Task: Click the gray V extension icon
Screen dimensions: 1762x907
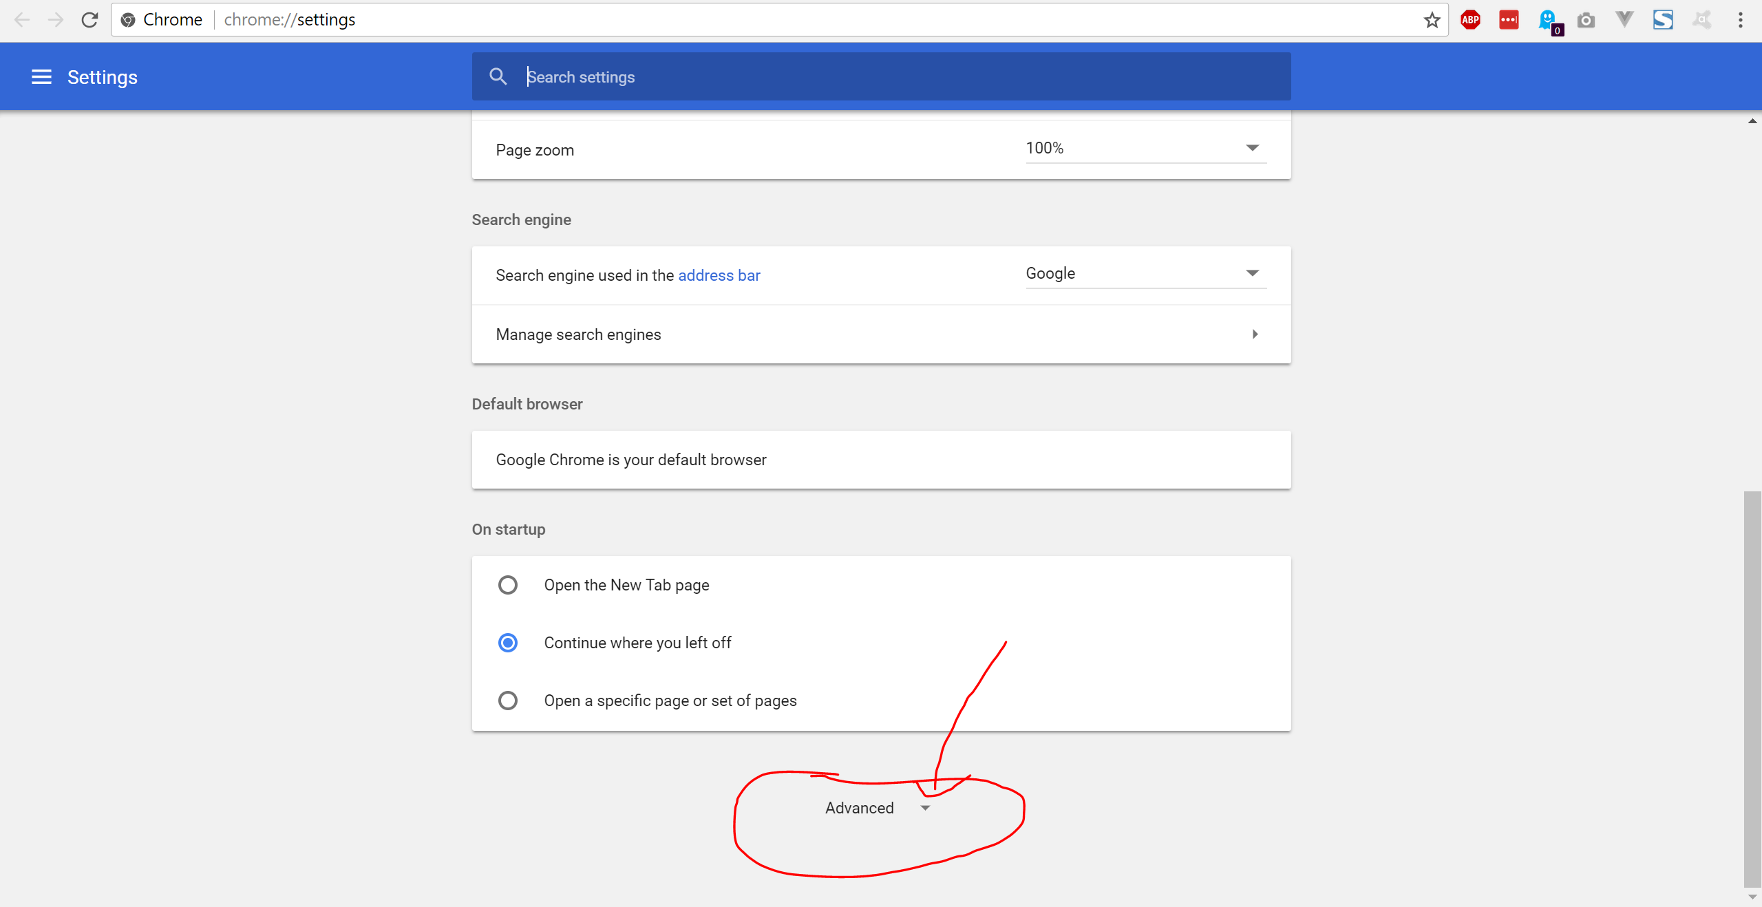Action: click(1624, 20)
